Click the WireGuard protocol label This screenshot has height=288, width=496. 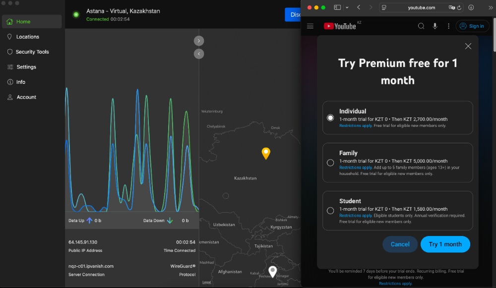[x=183, y=266]
